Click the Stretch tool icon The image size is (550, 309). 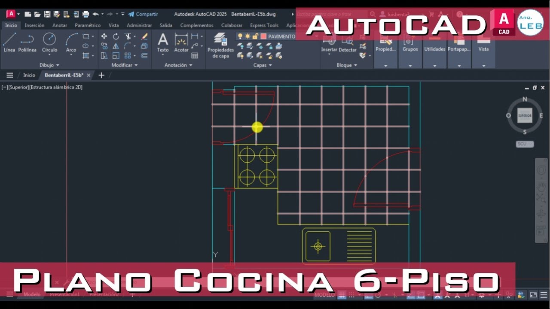[104, 55]
